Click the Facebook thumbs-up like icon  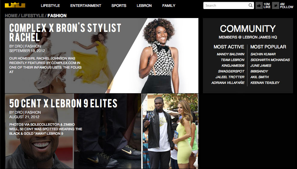pos(259,5)
